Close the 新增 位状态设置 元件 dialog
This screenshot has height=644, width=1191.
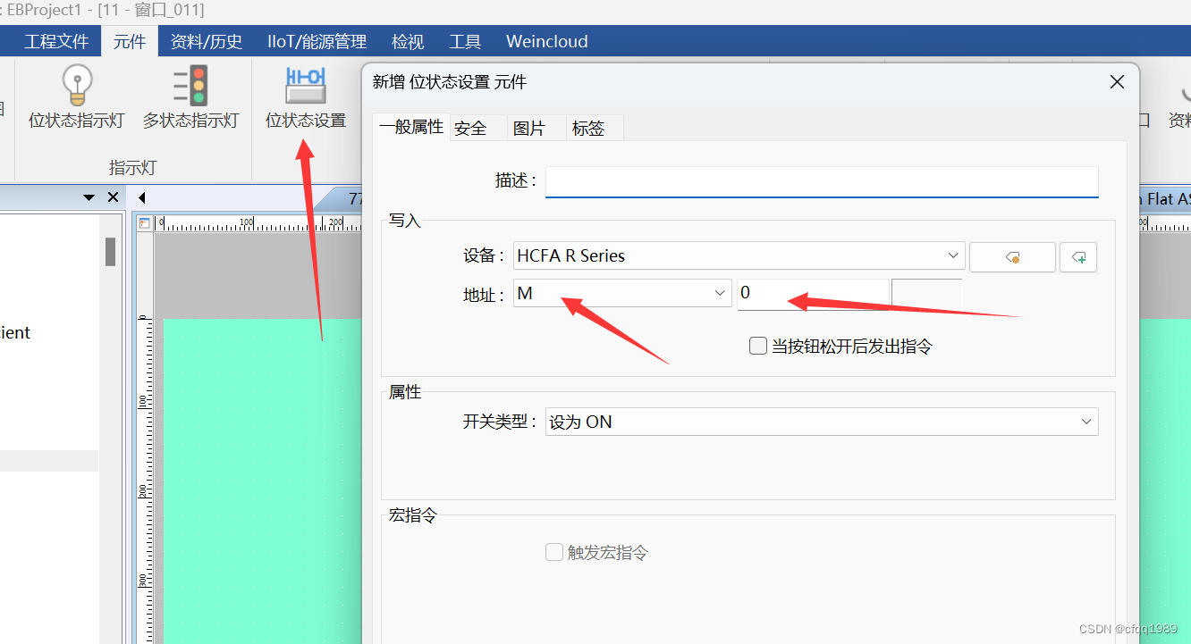click(x=1117, y=82)
